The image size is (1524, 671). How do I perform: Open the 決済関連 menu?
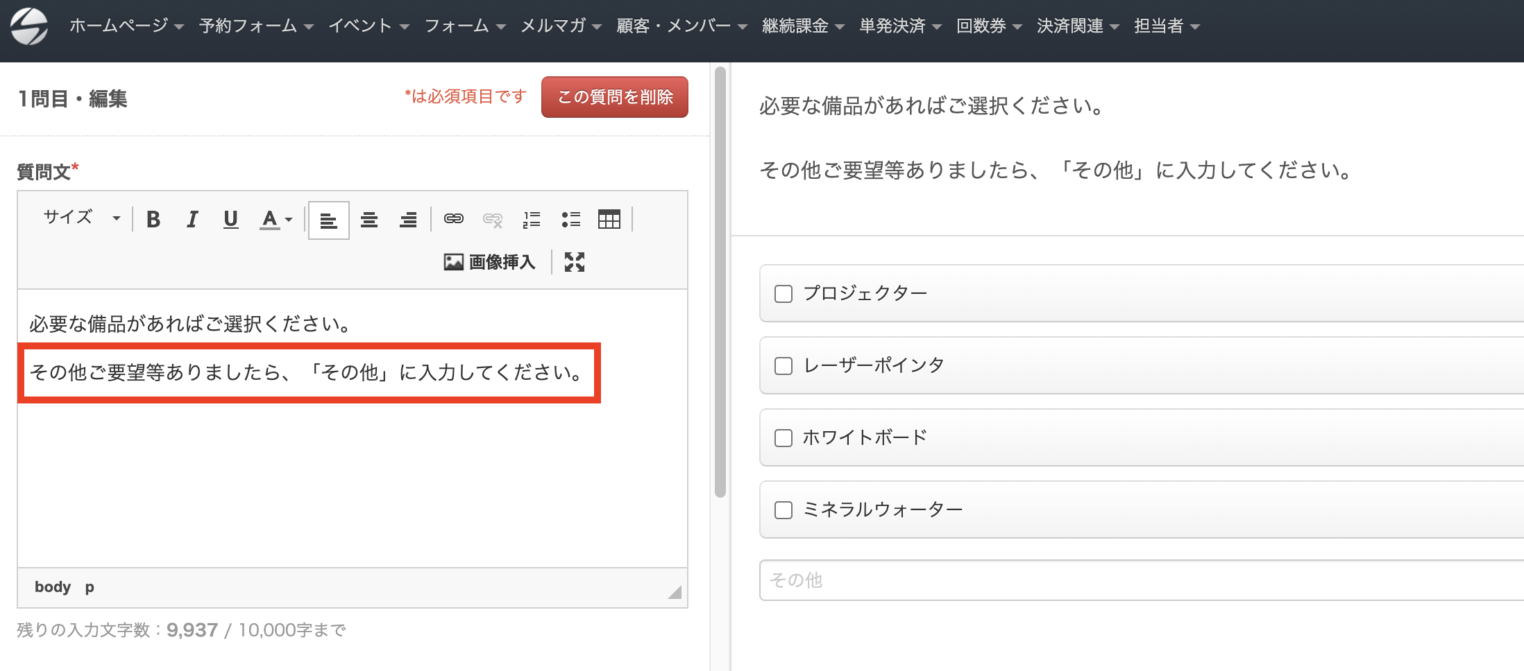pyautogui.click(x=1077, y=26)
